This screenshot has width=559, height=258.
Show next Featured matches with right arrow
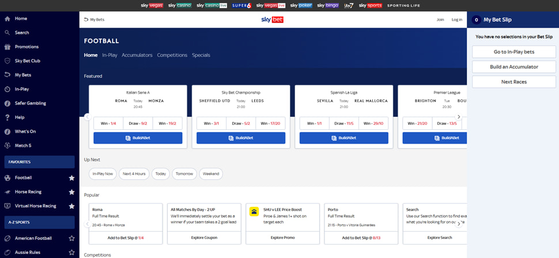tap(459, 117)
